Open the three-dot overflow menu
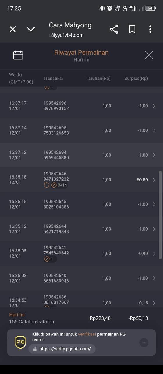The width and height of the screenshot is (163, 374). tap(150, 29)
